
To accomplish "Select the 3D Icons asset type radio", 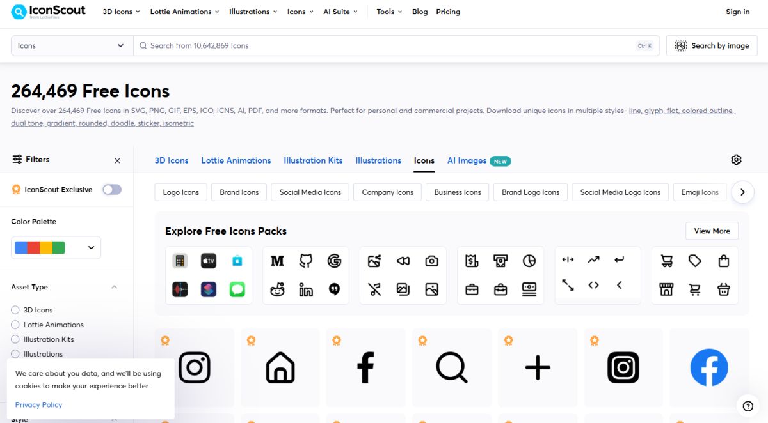I will tap(15, 310).
